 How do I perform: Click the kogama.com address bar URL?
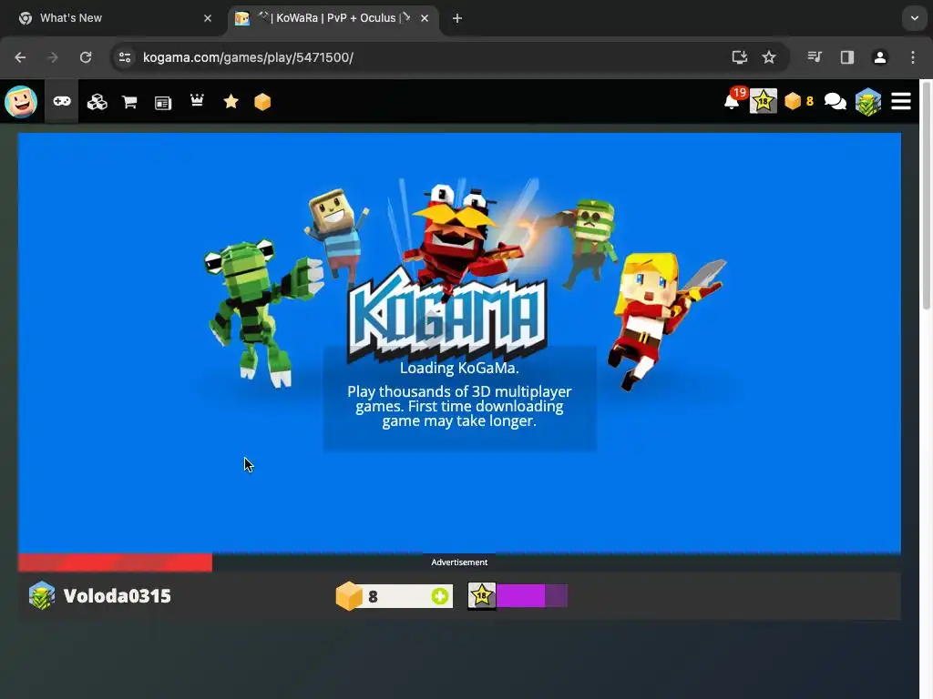coord(248,57)
